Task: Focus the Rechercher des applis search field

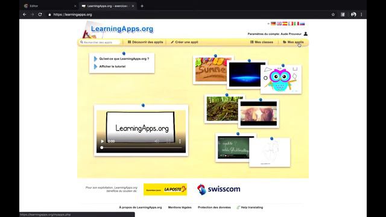Action: coord(100,42)
